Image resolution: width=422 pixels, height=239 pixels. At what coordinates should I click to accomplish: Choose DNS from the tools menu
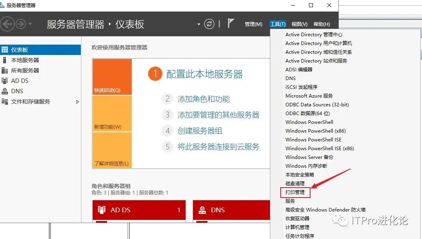[x=291, y=78]
